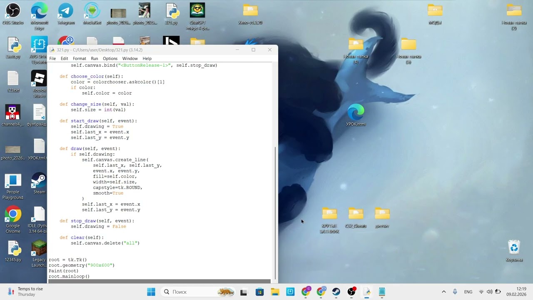Select Microsoft Edge desktop shortcut

point(39,16)
